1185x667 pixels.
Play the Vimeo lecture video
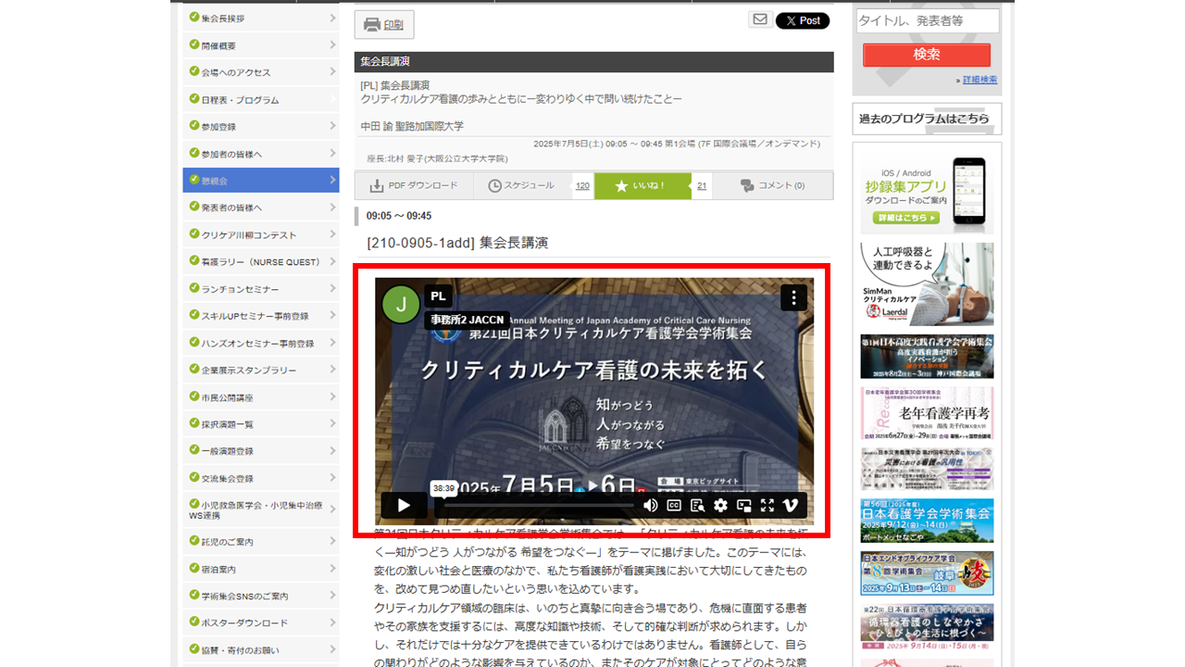(404, 505)
